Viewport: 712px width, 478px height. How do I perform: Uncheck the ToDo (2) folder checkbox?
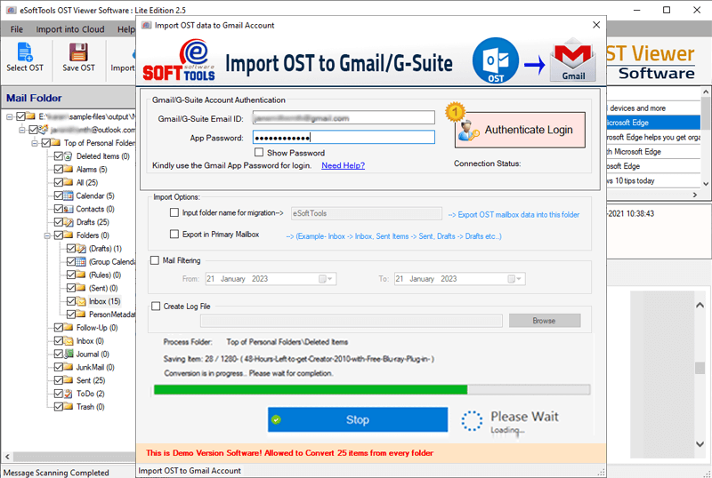(x=58, y=394)
